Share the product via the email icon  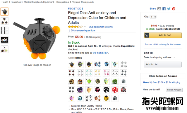[159, 9]
